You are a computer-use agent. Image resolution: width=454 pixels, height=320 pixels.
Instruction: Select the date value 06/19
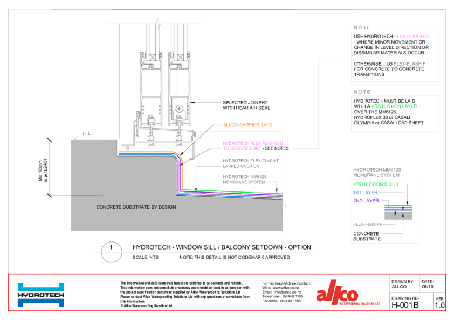pos(428,287)
